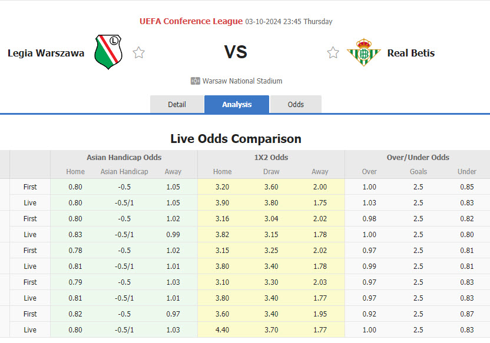Click the Real Betis team name
This screenshot has width=490, height=343.
point(410,52)
